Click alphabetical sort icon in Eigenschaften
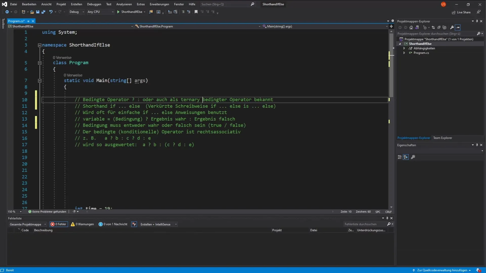Image resolution: width=486 pixels, height=273 pixels. click(406, 157)
